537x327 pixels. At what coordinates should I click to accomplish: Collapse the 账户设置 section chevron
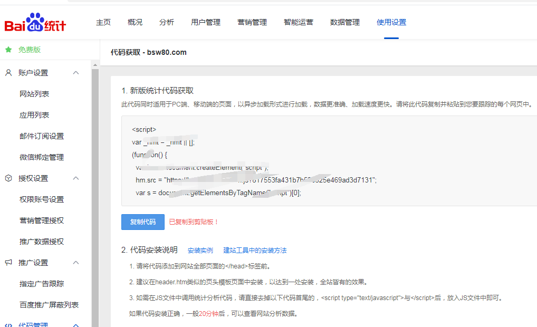point(76,73)
